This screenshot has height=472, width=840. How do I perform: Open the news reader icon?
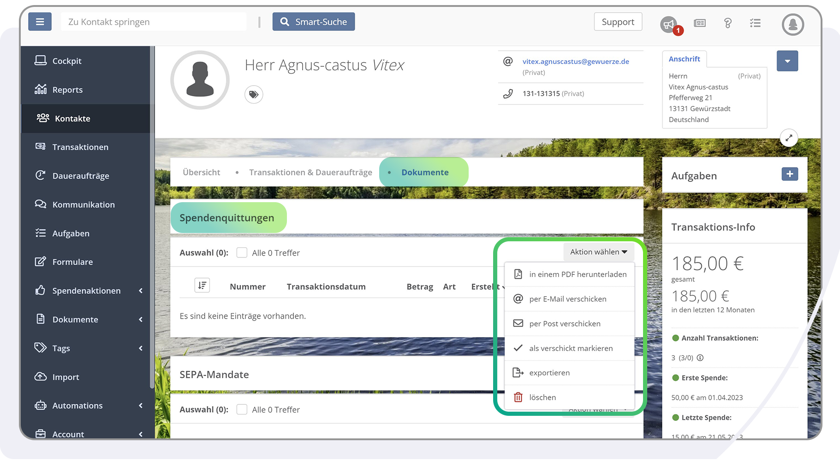click(700, 23)
